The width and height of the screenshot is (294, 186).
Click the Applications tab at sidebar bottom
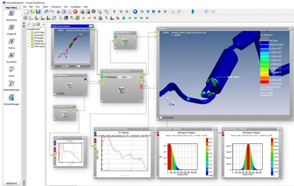(11, 183)
